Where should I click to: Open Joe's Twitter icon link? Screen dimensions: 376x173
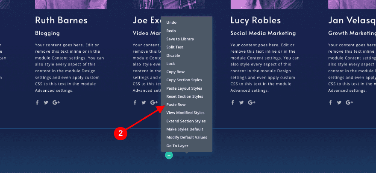tap(144, 102)
